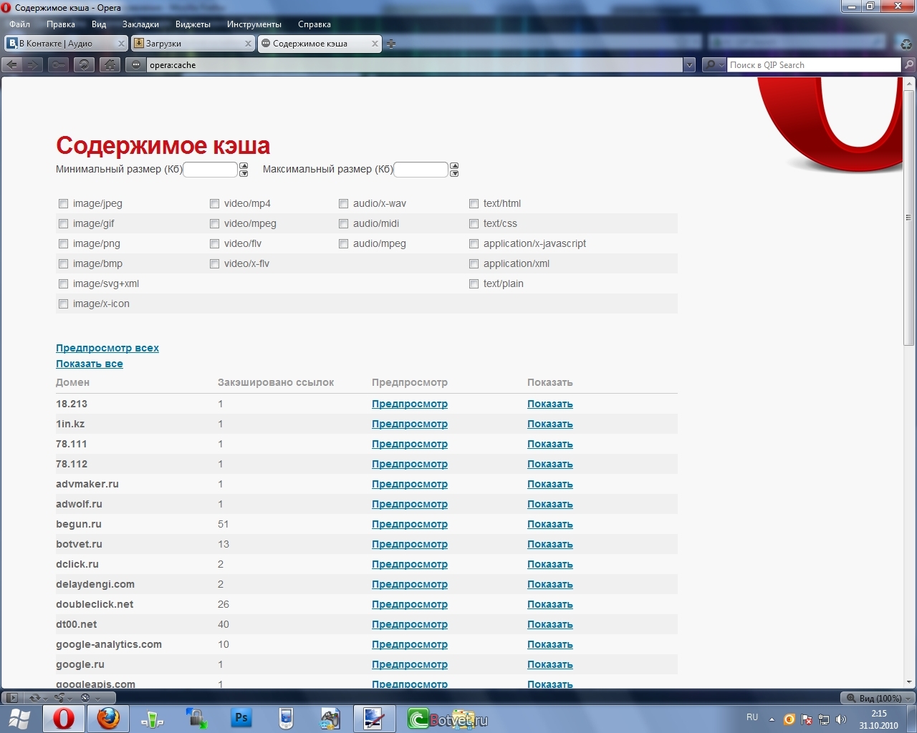The height and width of the screenshot is (733, 917).
Task: Enable the image/jpeg checkbox
Action: [63, 204]
